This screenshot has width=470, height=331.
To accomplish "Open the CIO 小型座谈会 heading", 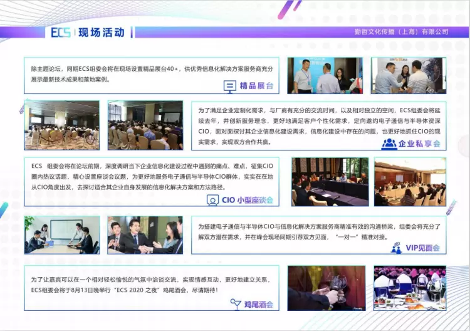I will pyautogui.click(x=248, y=201).
